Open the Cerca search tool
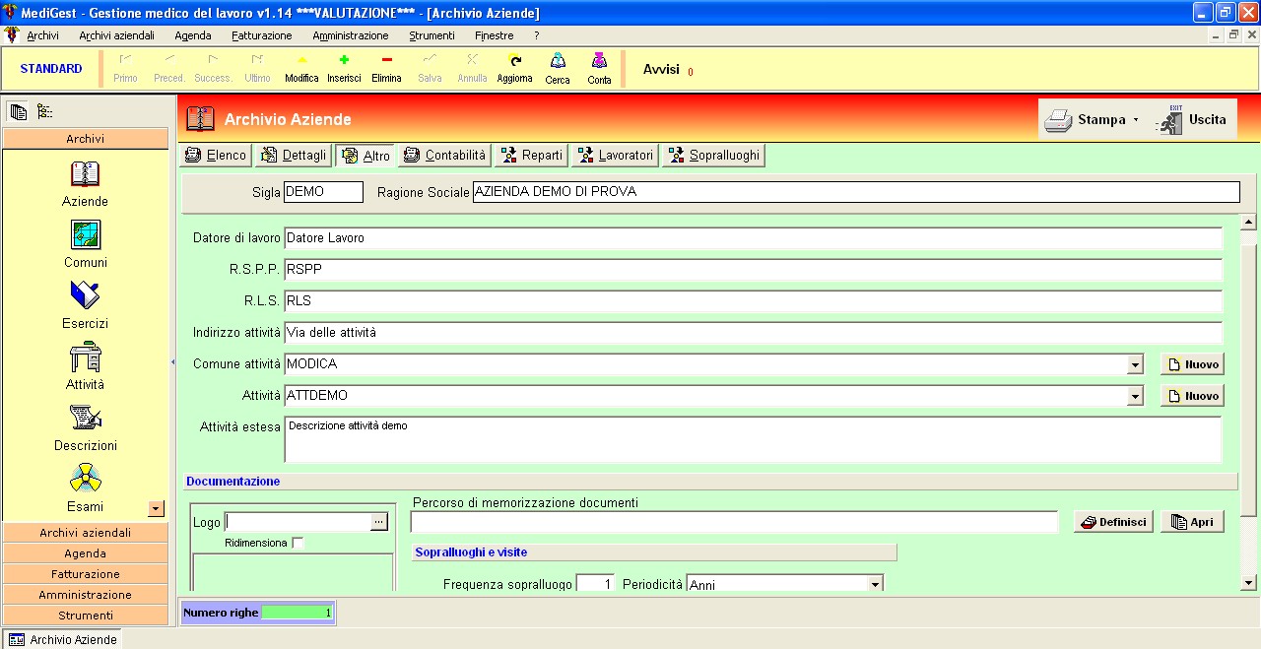The height and width of the screenshot is (649, 1261). [x=558, y=61]
